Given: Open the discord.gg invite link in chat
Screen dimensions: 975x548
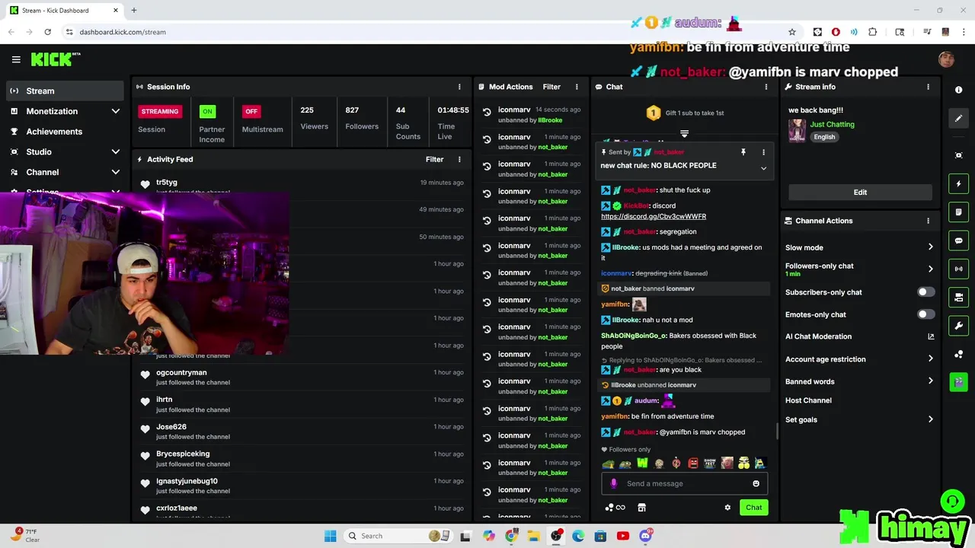Looking at the screenshot, I should [x=654, y=216].
